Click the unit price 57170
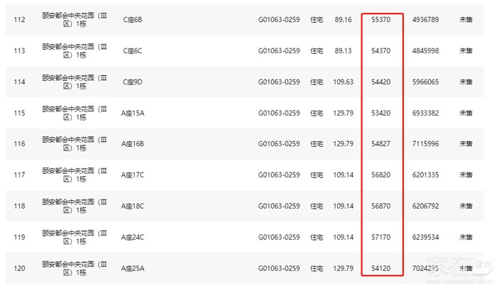 (x=381, y=237)
